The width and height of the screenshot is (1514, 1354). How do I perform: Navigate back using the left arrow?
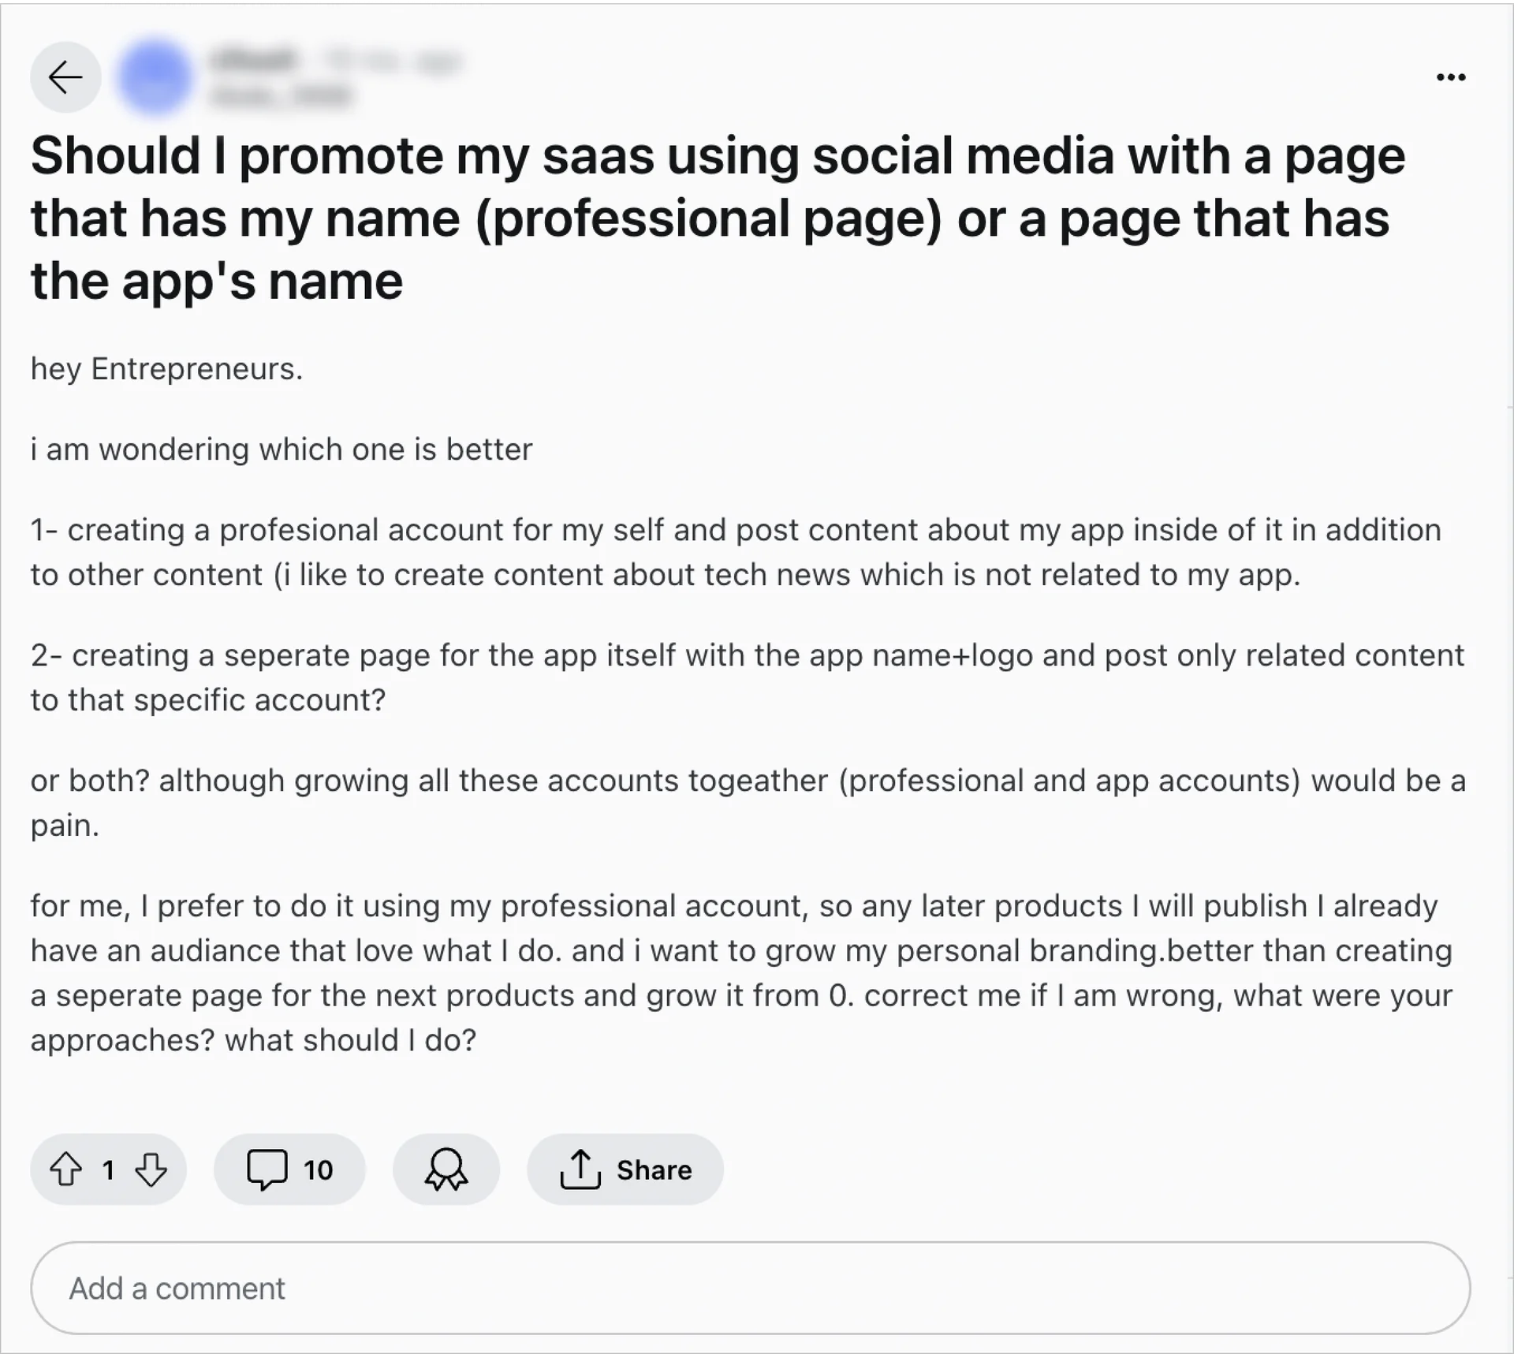(65, 77)
